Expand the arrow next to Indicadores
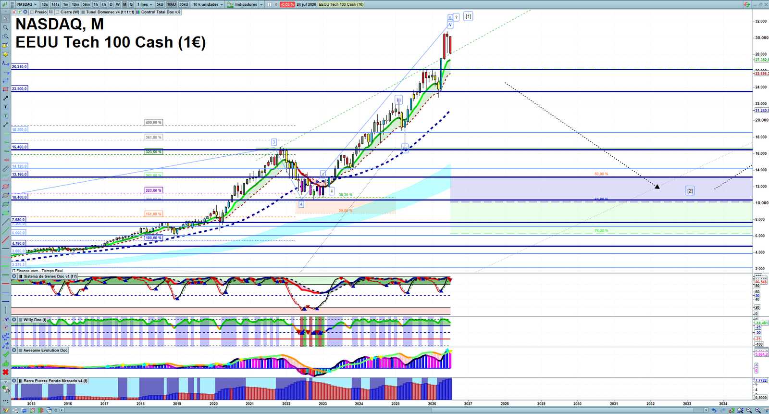Image resolution: width=769 pixels, height=414 pixels. (261, 4)
